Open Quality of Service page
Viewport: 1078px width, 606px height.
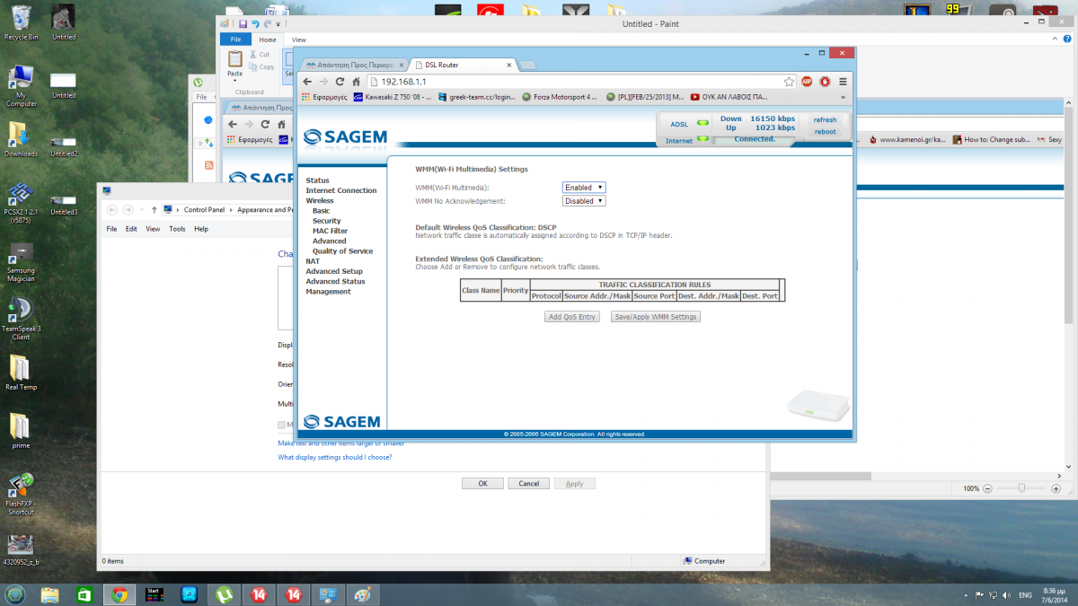(x=342, y=251)
